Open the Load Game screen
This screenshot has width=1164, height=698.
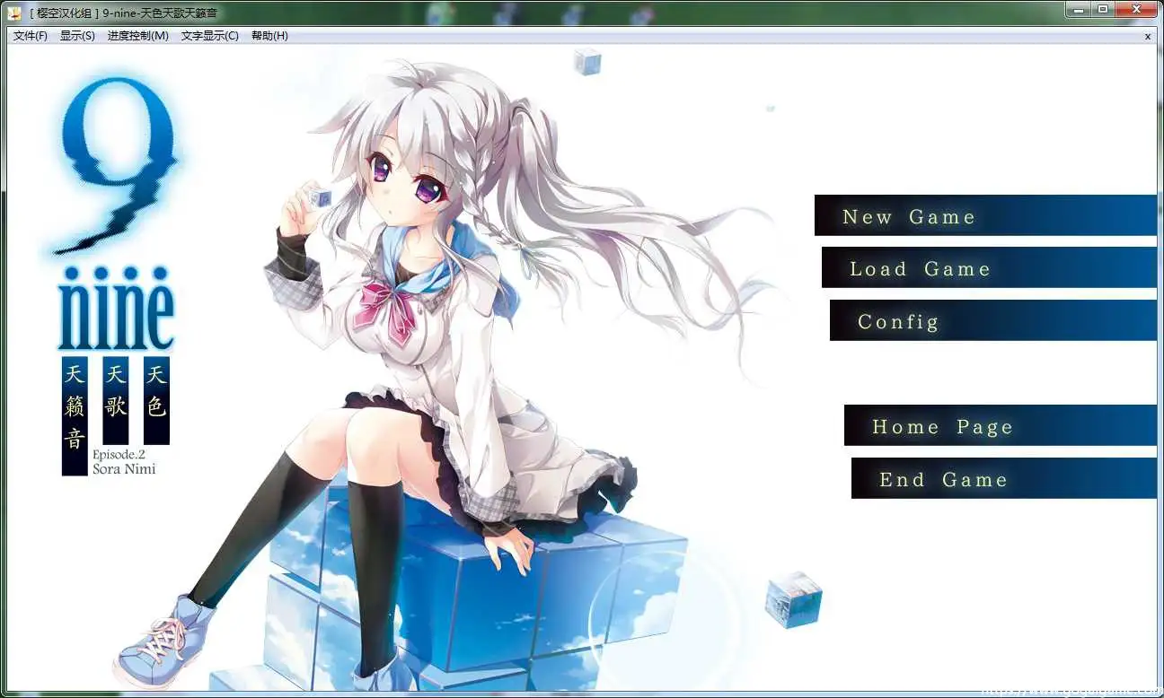coord(921,268)
